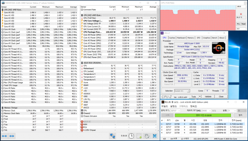Click the Chassis2 fan icon
Viewport: 248px width, 141px height.
click(x=82, y=113)
